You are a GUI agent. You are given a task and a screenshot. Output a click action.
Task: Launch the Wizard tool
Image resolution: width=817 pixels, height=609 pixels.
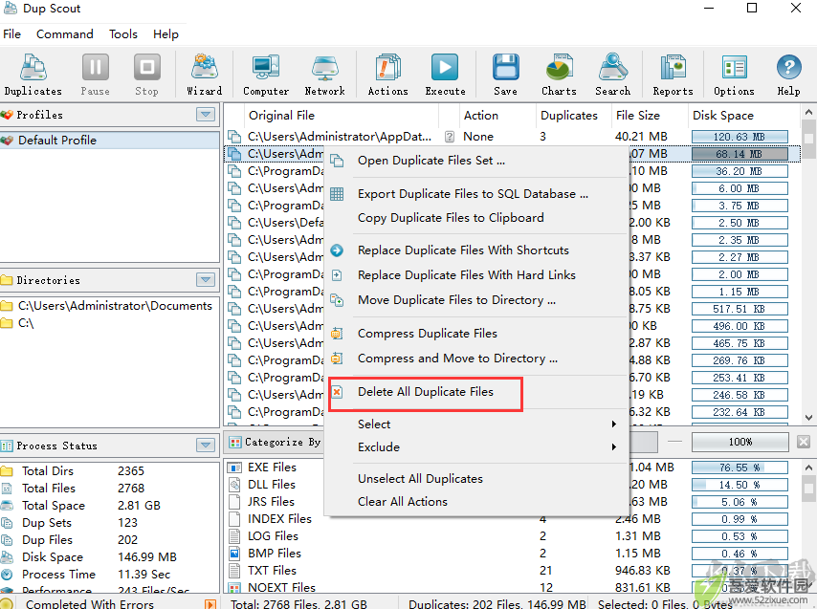pyautogui.click(x=205, y=75)
